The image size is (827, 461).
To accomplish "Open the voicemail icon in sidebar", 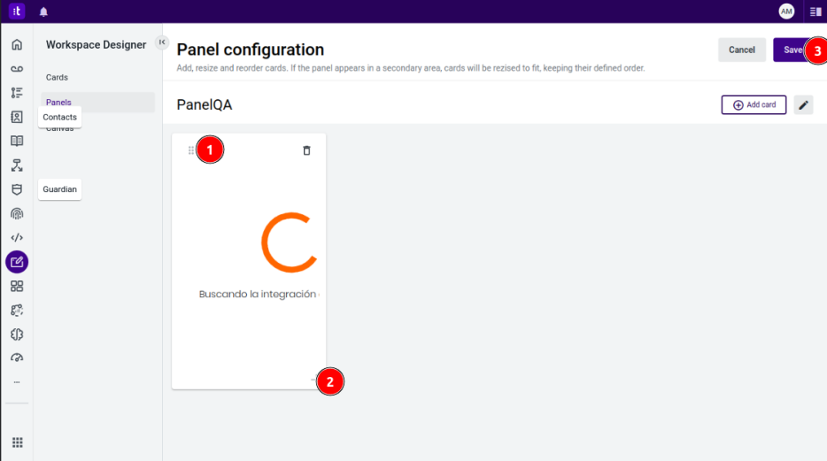I will [17, 68].
